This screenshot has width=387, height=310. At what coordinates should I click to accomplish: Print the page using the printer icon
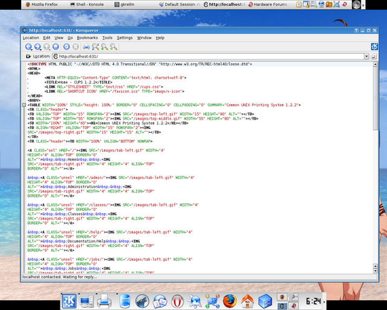(x=86, y=47)
